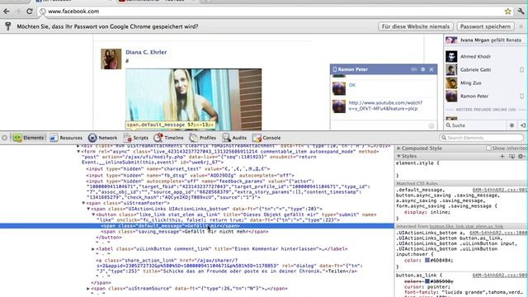Click Diana C. Ehrler's profile picture
This screenshot has height=297, width=528.
[x=111, y=59]
